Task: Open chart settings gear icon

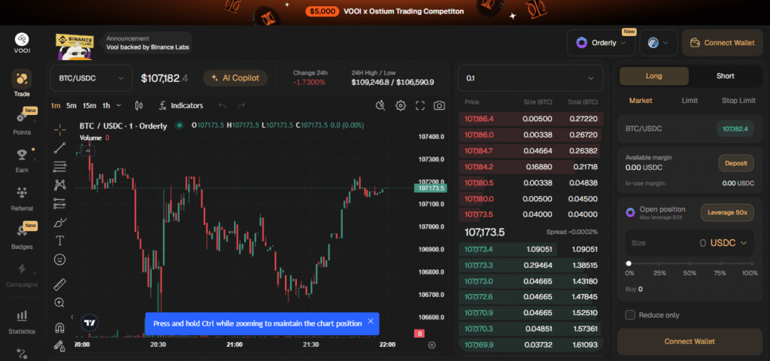Action: pos(401,106)
